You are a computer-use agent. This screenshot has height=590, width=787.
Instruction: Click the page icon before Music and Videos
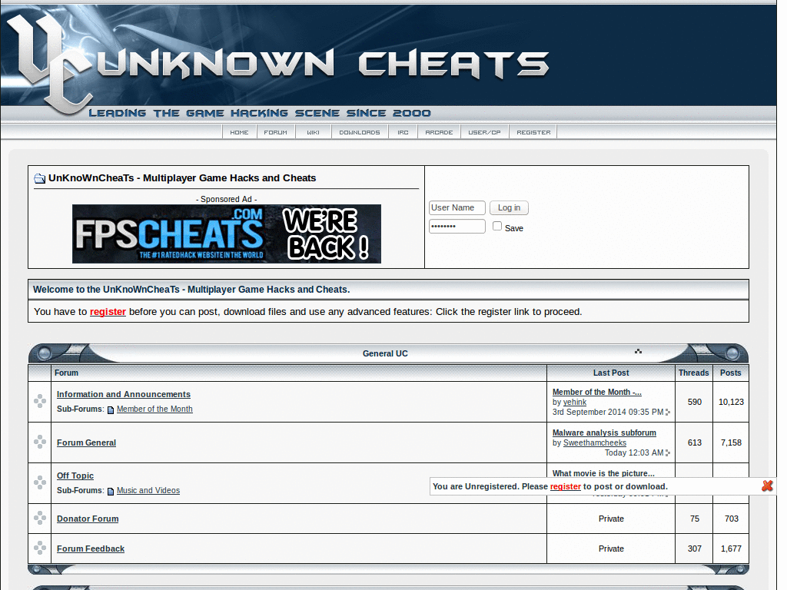(109, 490)
